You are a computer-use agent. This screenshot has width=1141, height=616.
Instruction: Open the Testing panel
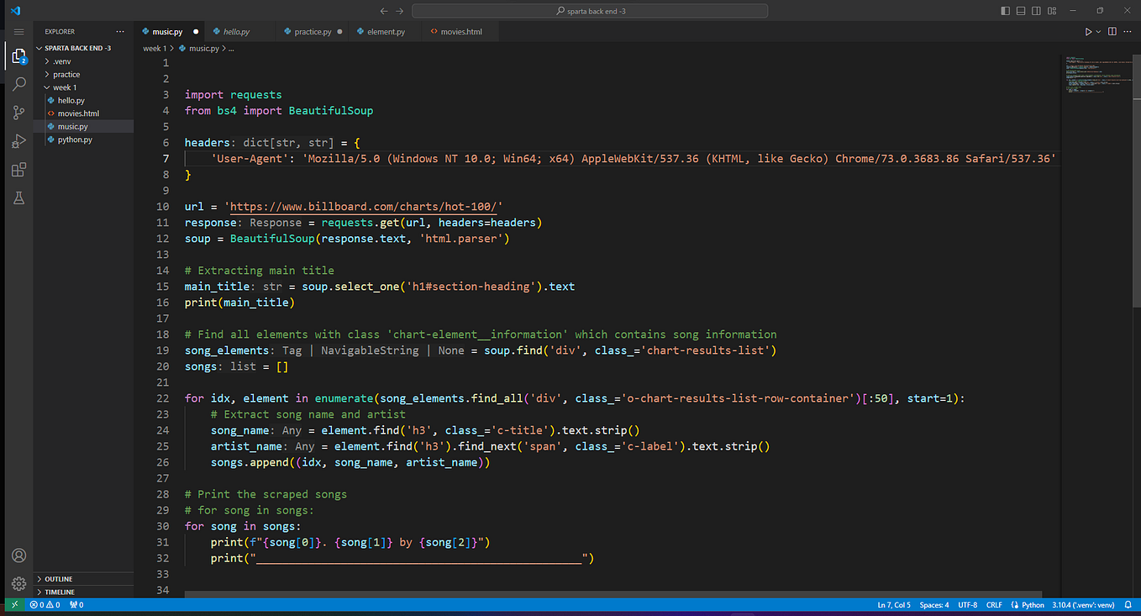tap(18, 197)
